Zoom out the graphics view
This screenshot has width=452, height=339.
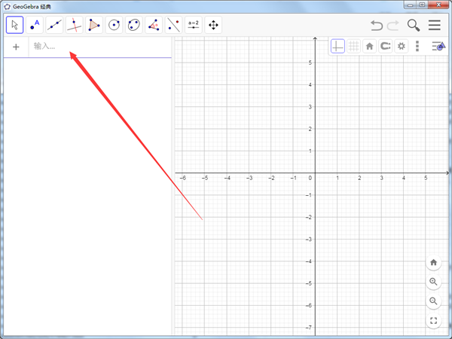(433, 301)
